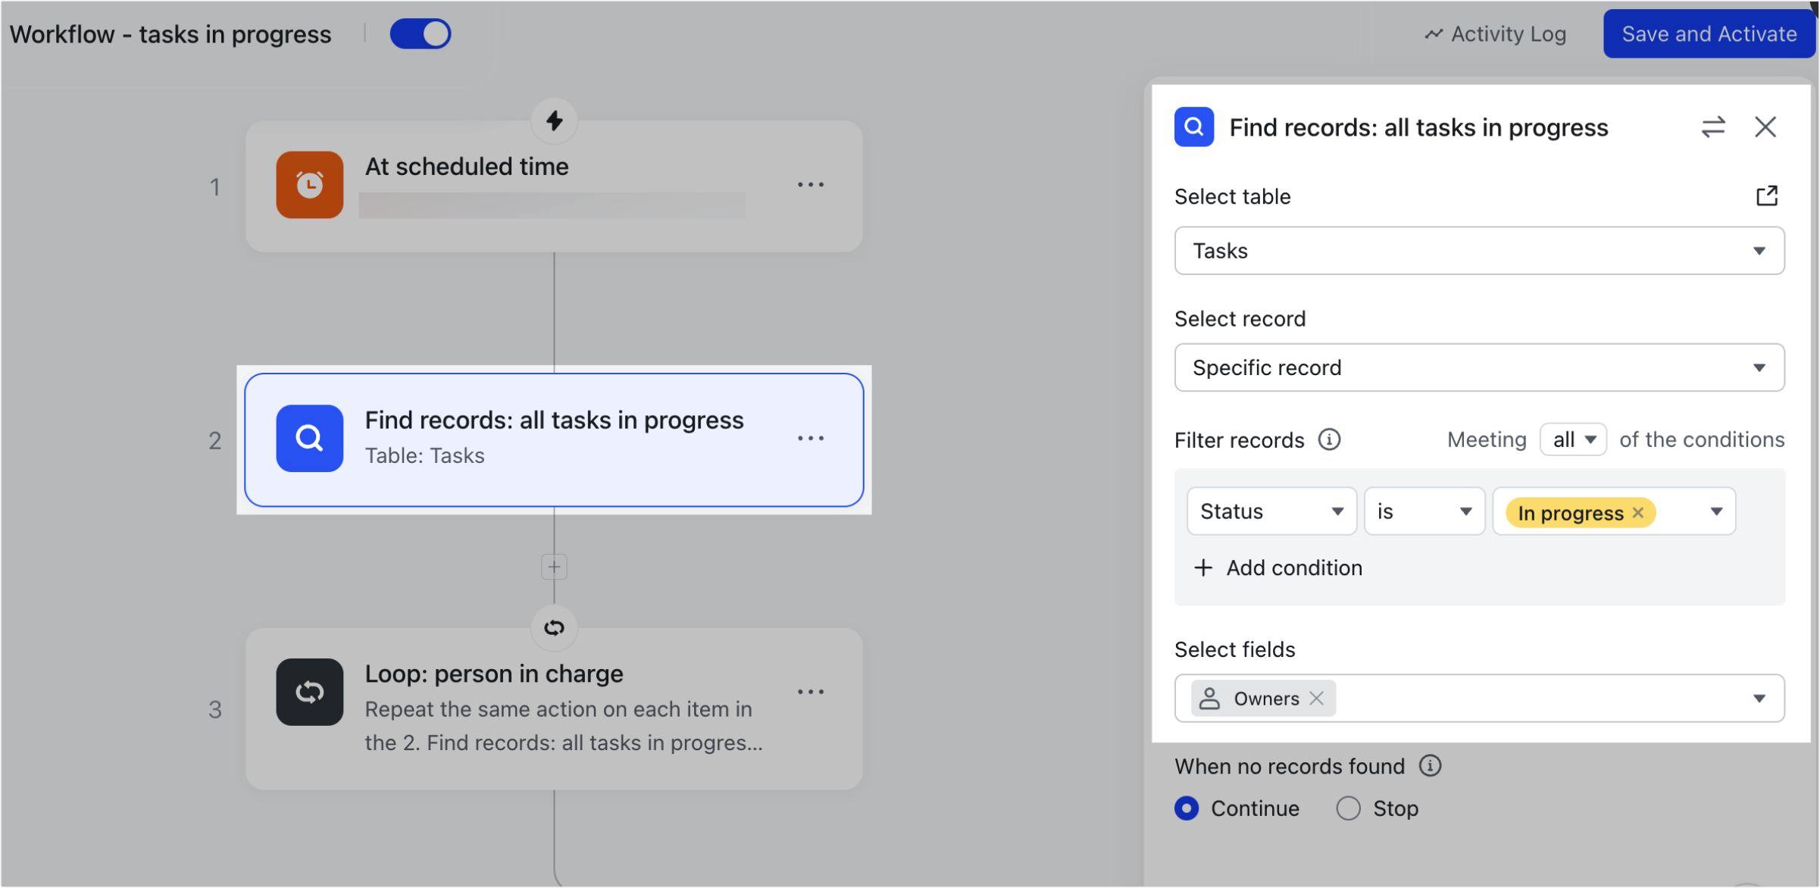The width and height of the screenshot is (1820, 888).
Task: Click the blue Find records step icon
Action: 310,438
